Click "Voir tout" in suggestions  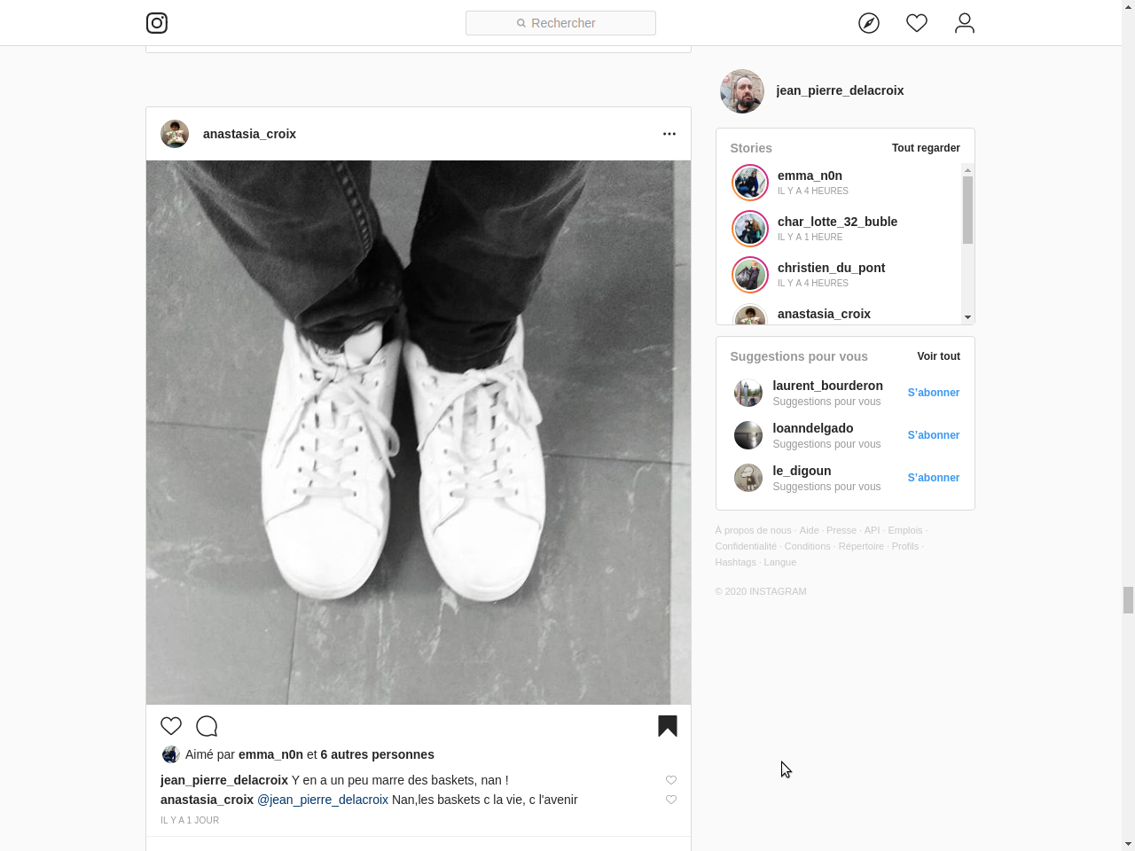(938, 356)
